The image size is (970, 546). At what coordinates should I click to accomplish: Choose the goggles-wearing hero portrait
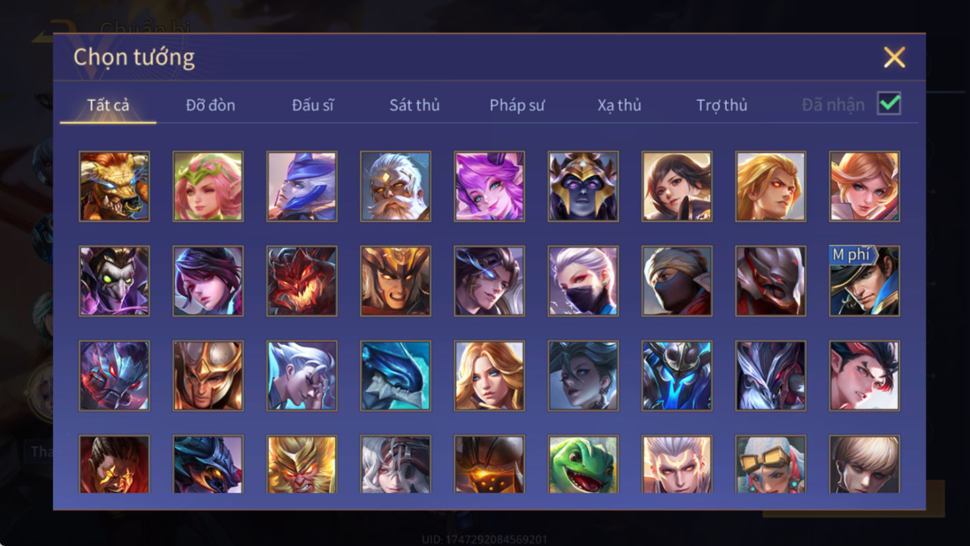[770, 464]
